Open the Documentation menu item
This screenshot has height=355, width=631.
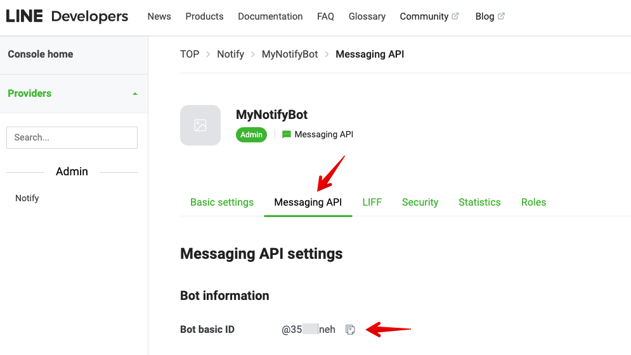click(x=270, y=16)
